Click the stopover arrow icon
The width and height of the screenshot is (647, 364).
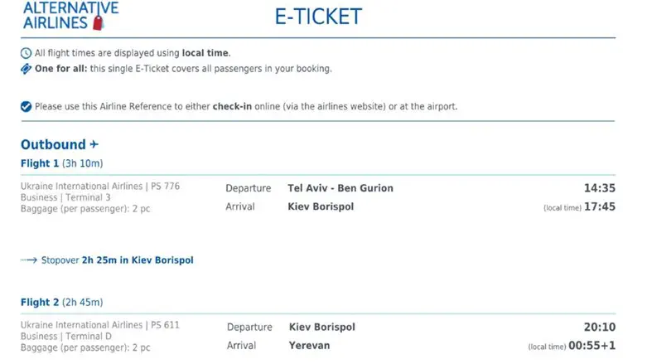[29, 260]
